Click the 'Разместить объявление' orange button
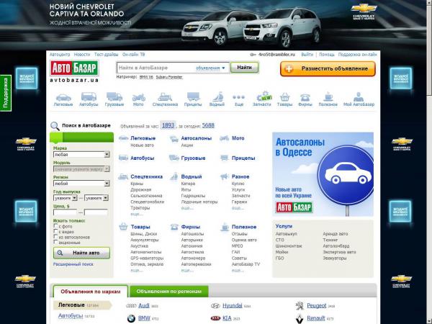Image resolution: width=432 pixels, height=324 pixels. pos(328,68)
